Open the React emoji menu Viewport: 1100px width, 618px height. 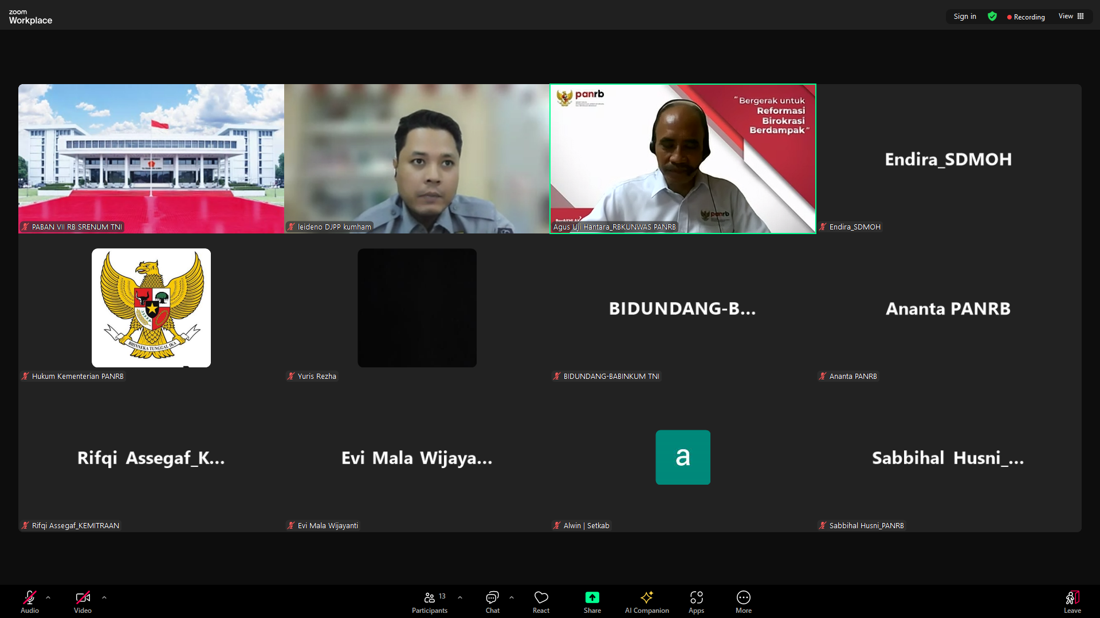[x=541, y=601]
